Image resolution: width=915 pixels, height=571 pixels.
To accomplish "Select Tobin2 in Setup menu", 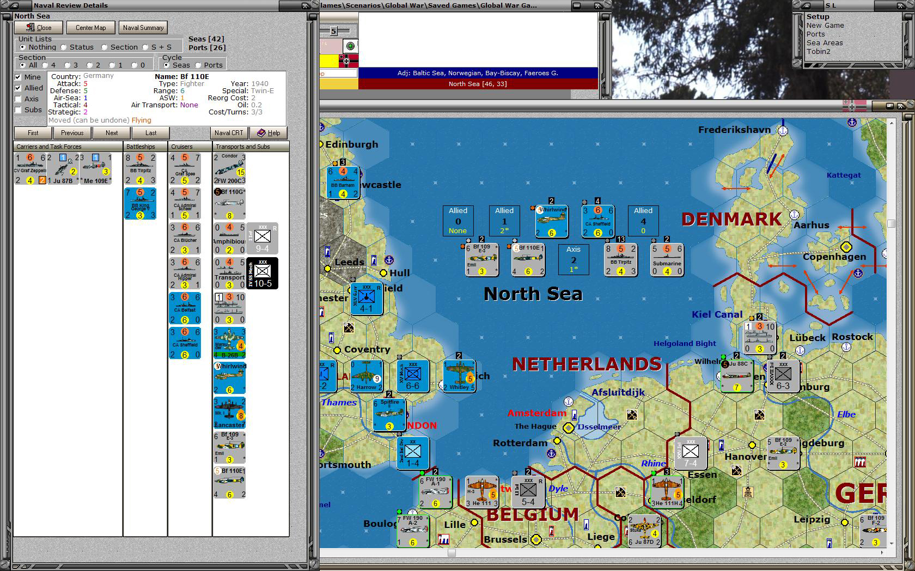I will [819, 52].
